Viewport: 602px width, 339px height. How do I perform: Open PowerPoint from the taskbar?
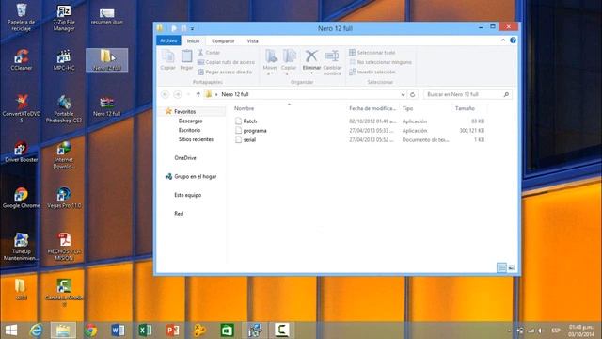[172, 331]
